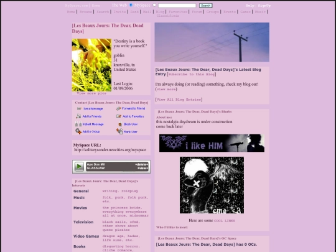
Task: Click Send Message link
Action: (x=93, y=109)
